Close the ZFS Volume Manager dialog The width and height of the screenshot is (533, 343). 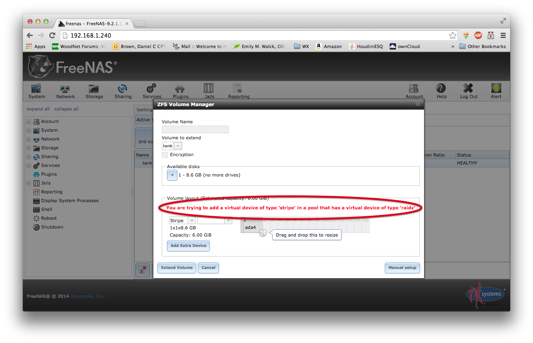pyautogui.click(x=418, y=104)
